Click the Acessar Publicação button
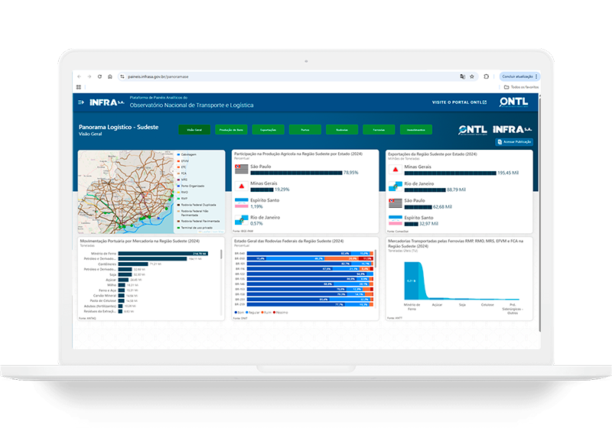Screen dimensions: 612x428 [x=514, y=142]
